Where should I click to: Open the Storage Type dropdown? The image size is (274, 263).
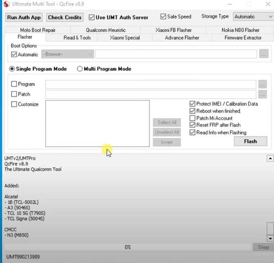253,16
